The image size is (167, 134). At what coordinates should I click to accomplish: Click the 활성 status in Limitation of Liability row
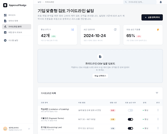click(145, 110)
